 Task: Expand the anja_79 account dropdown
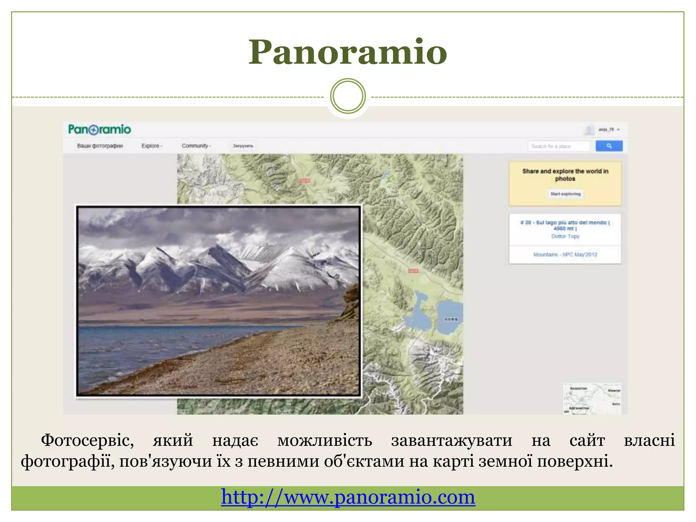(609, 129)
